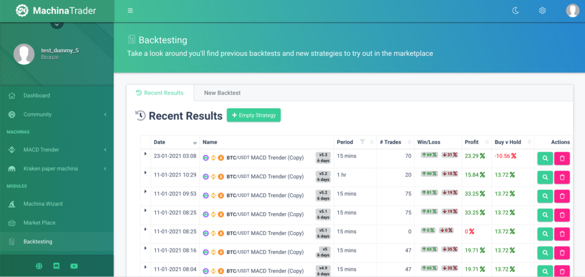
Task: View details of the 23-01-2021 03:08 backtest
Action: (544, 158)
